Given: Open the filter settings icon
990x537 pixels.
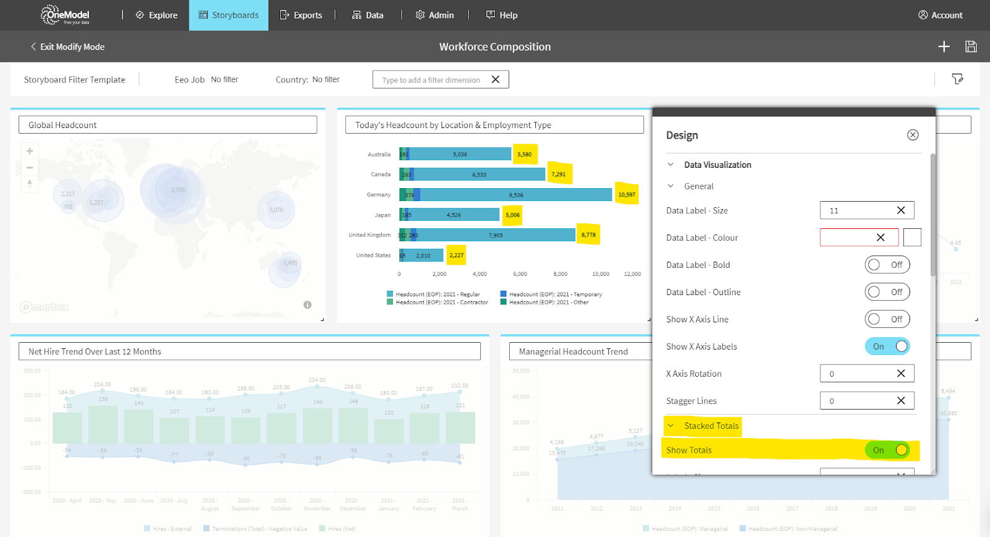Looking at the screenshot, I should point(957,79).
